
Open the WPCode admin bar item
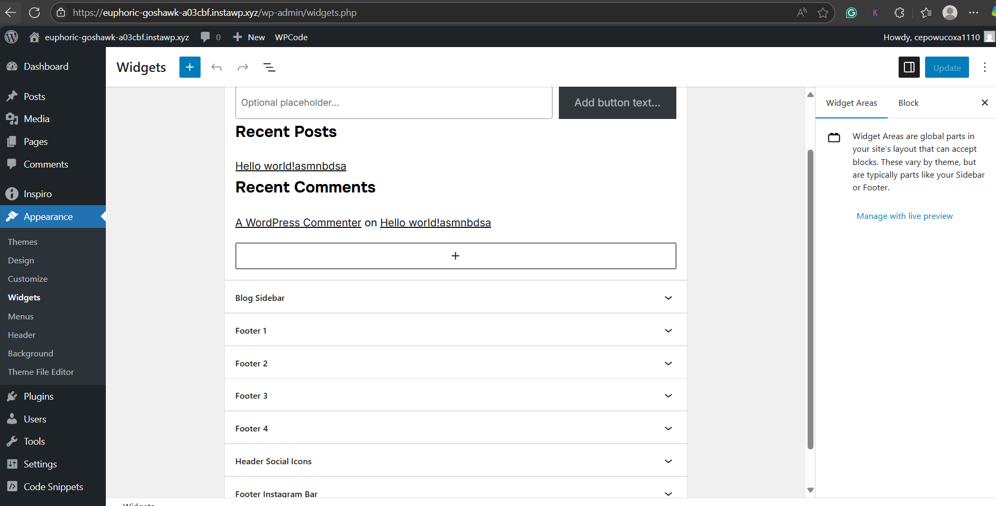[291, 37]
